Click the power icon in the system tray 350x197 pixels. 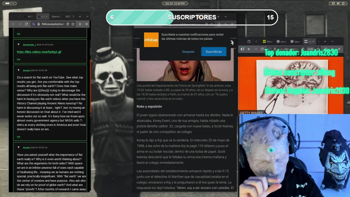[343, 3]
